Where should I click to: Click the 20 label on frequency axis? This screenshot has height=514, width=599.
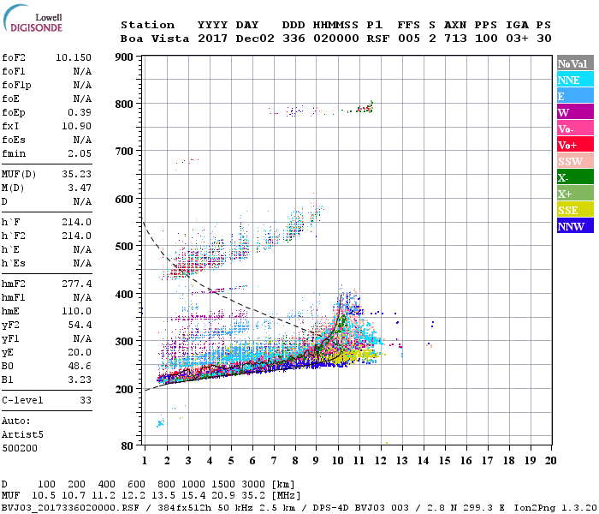point(550,460)
